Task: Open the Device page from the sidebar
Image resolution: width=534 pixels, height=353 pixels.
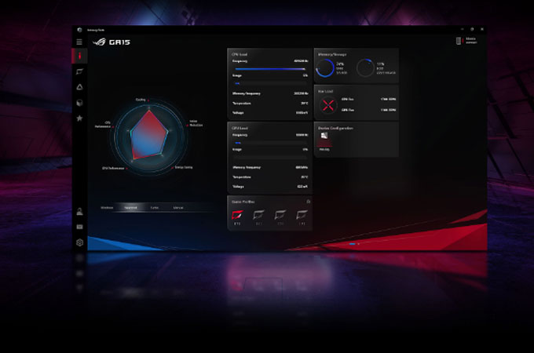Action: pyautogui.click(x=79, y=71)
